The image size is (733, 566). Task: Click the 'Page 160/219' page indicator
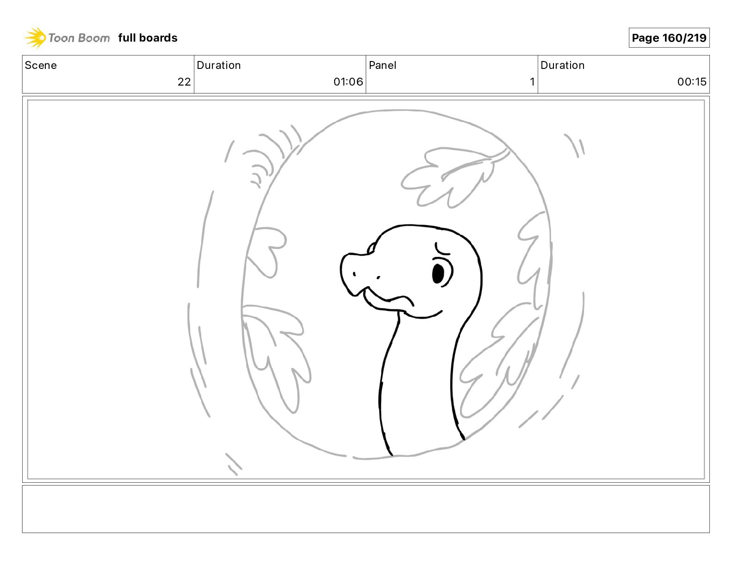(x=669, y=38)
